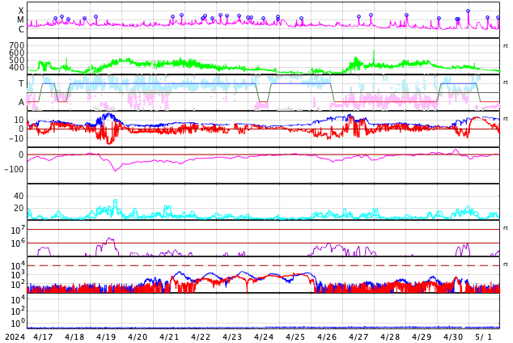Click the T sector label
The width and height of the screenshot is (513, 343).
21,83
